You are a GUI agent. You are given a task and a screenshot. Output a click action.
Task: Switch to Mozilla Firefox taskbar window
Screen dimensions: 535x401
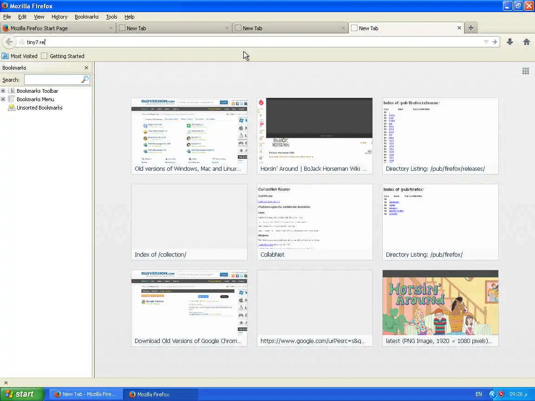[x=160, y=394]
